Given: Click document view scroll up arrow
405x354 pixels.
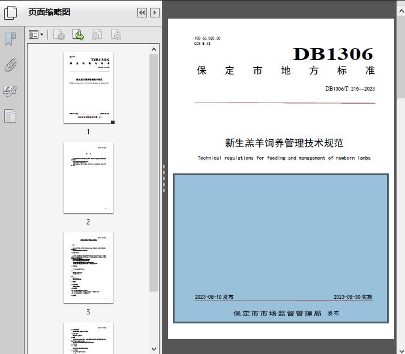Looking at the screenshot, I should coord(401,11).
